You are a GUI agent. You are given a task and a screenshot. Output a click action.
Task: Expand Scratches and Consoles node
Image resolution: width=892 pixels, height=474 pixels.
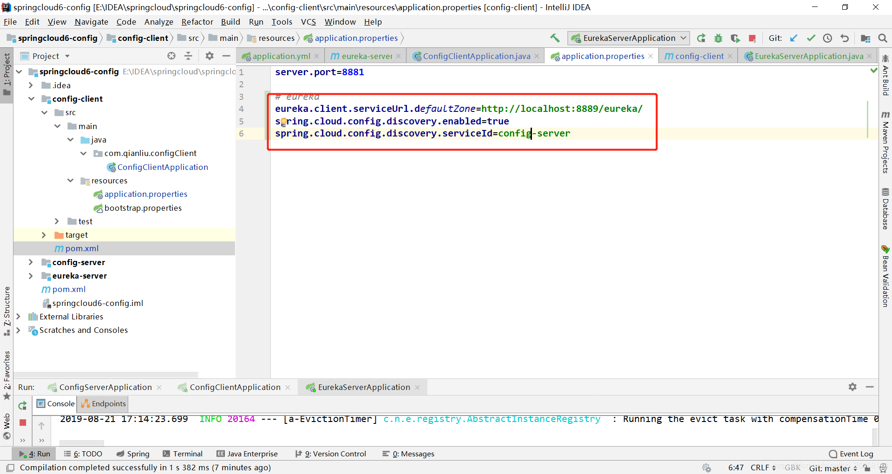pos(18,330)
